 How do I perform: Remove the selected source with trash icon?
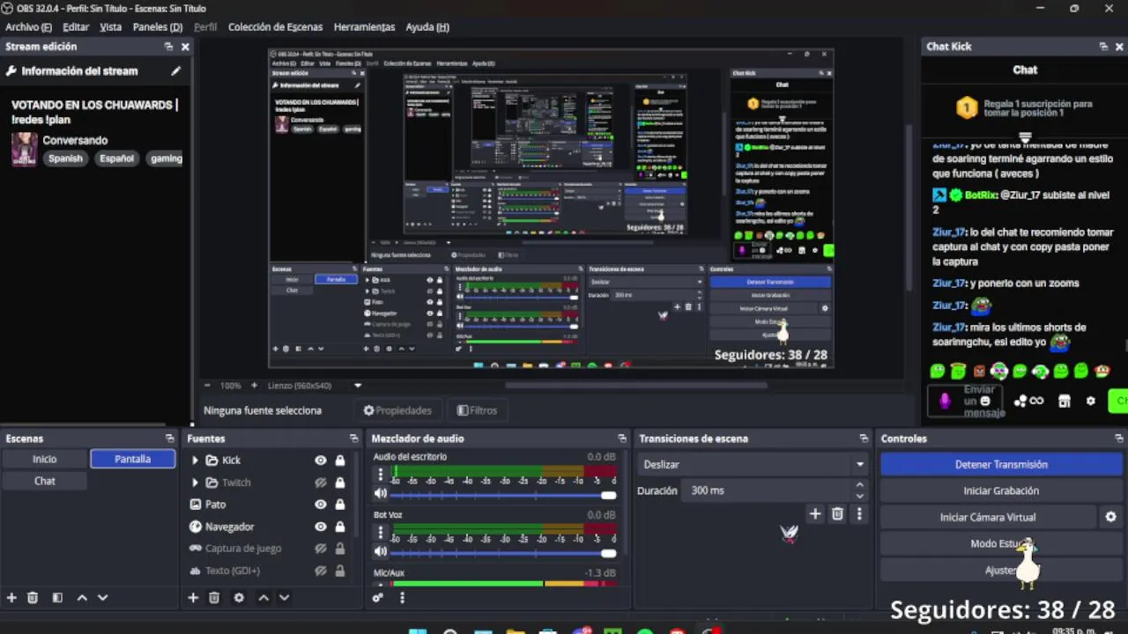[x=213, y=597]
